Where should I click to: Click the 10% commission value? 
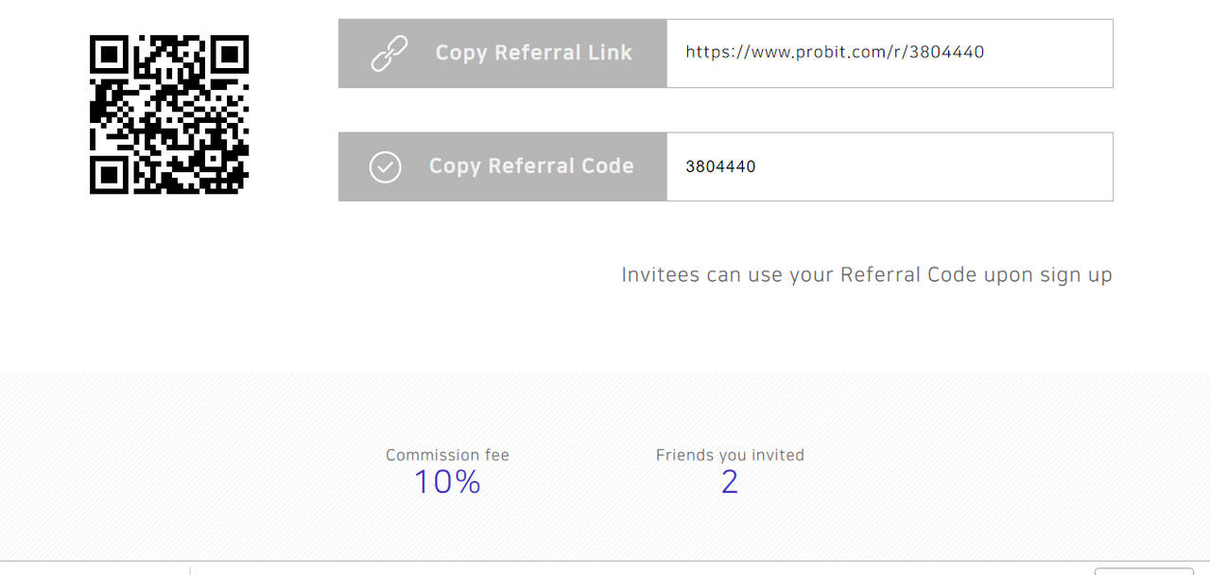click(x=447, y=482)
